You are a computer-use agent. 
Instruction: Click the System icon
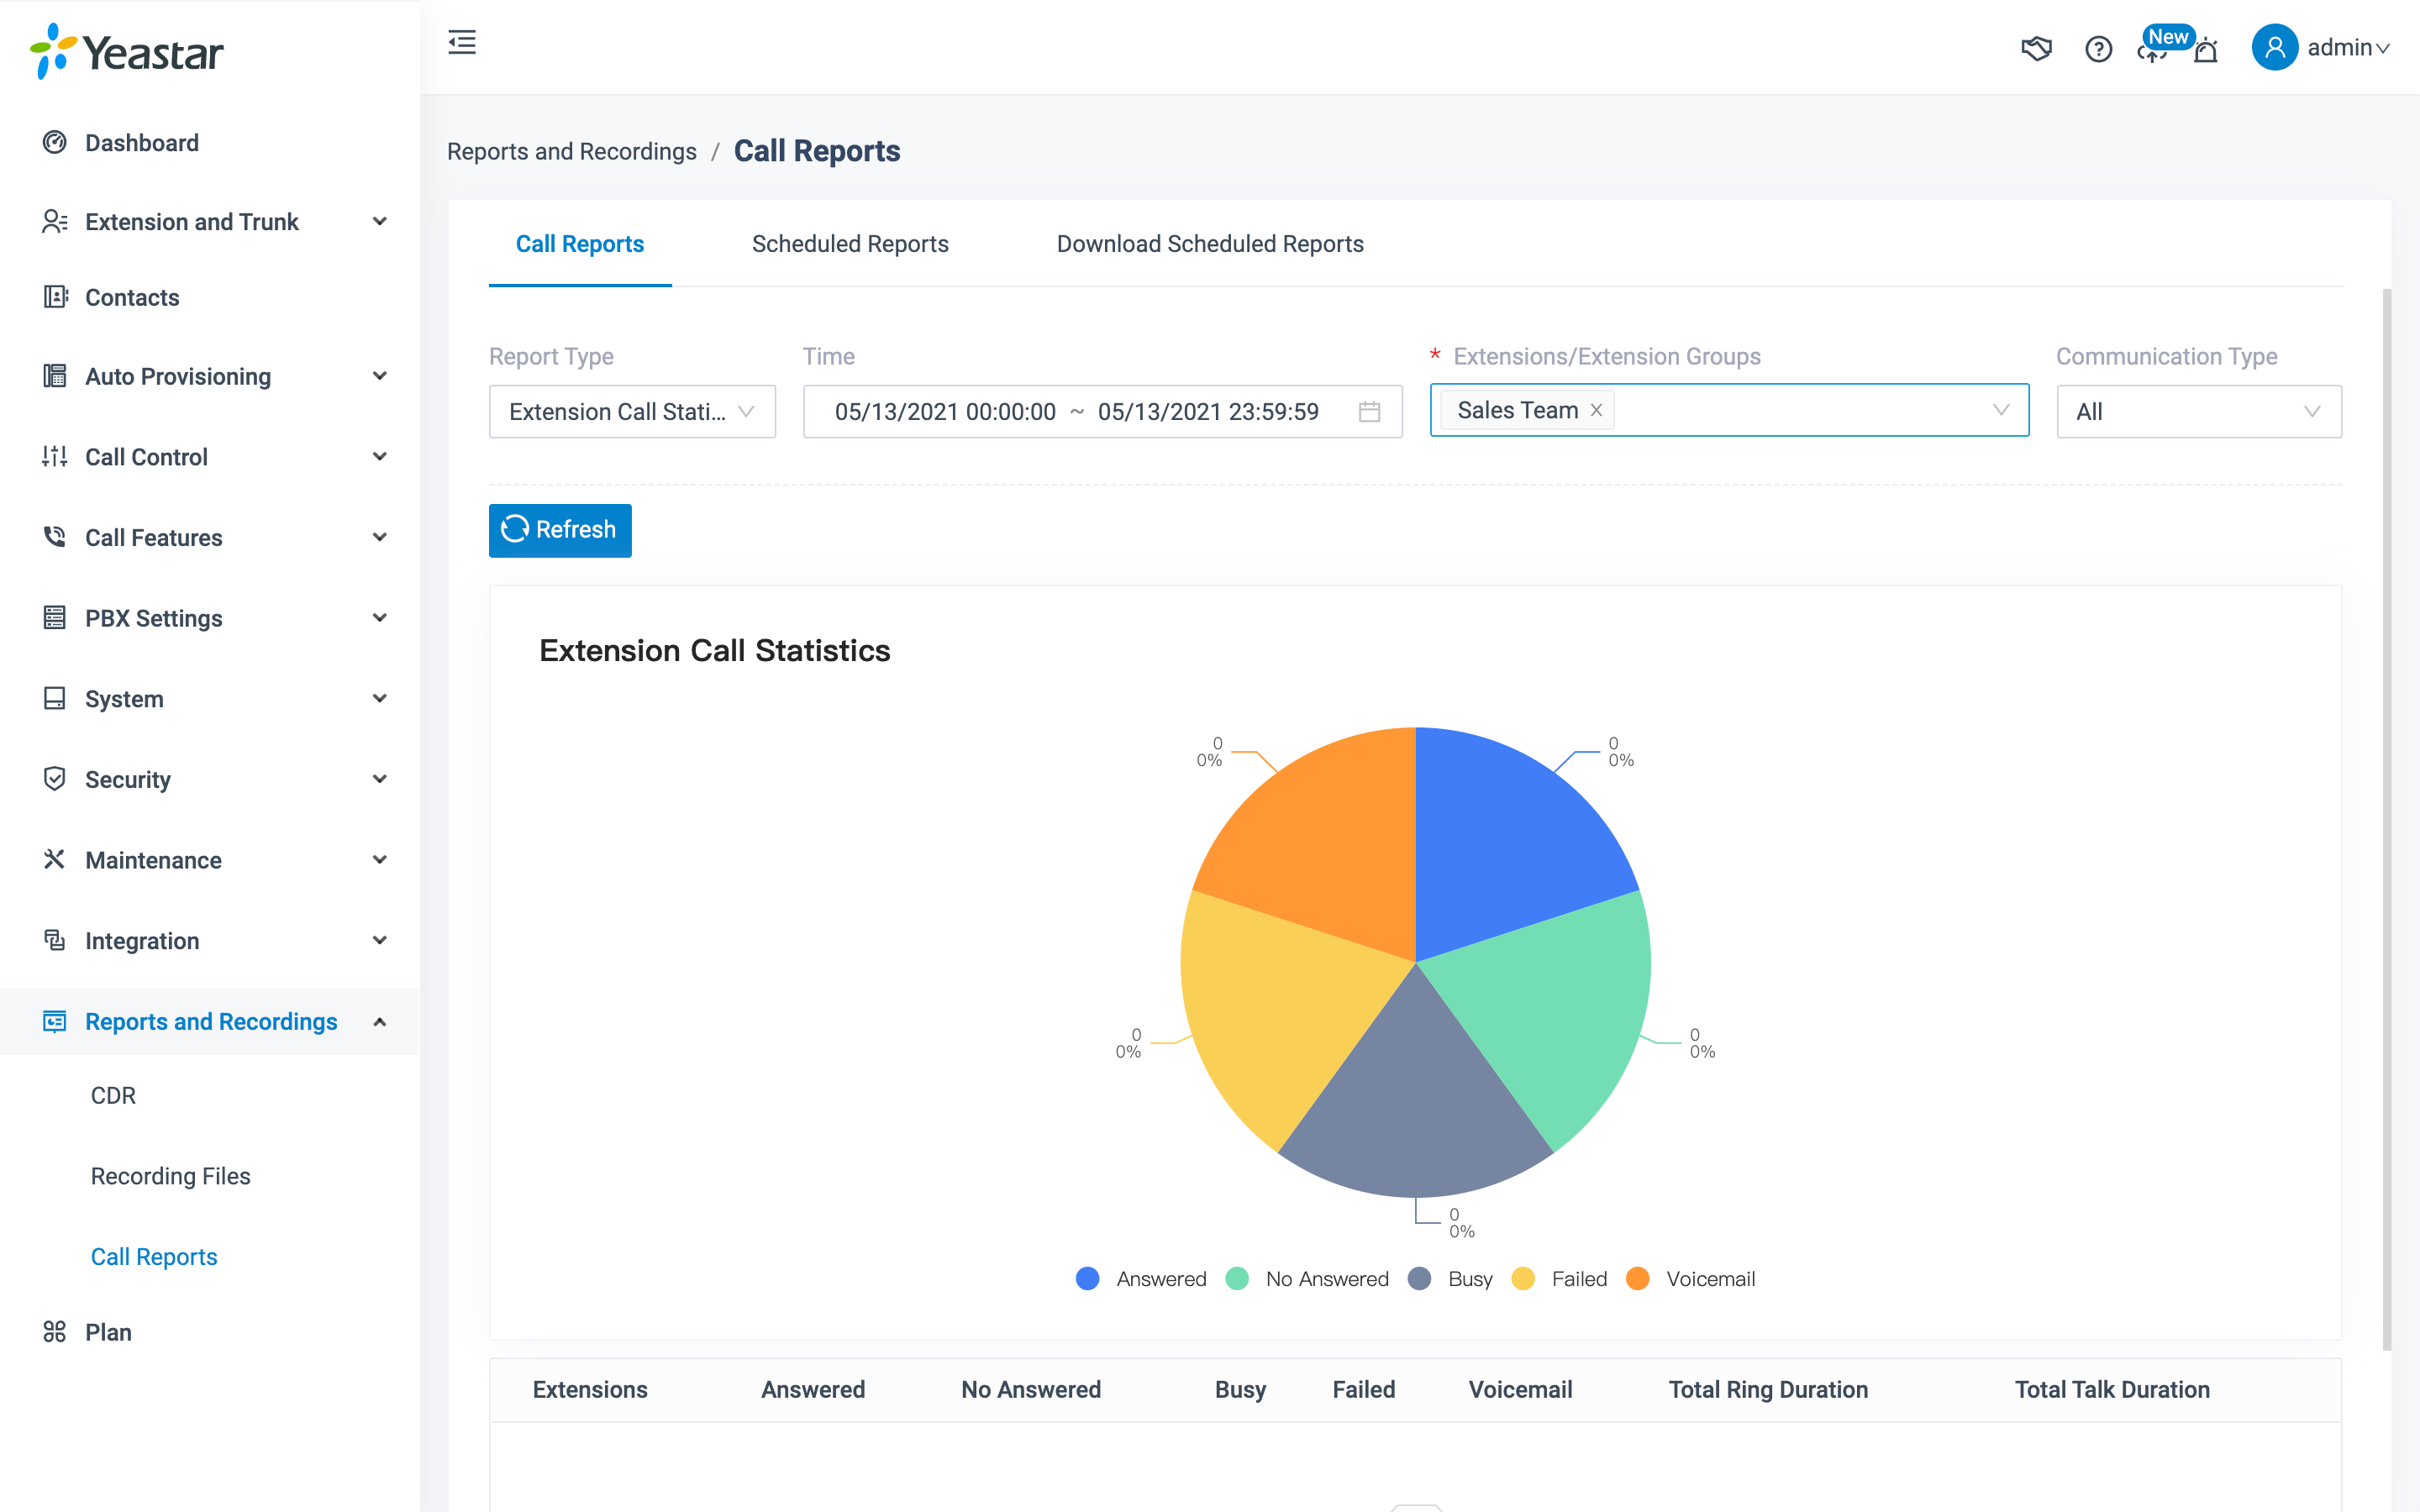(x=55, y=698)
